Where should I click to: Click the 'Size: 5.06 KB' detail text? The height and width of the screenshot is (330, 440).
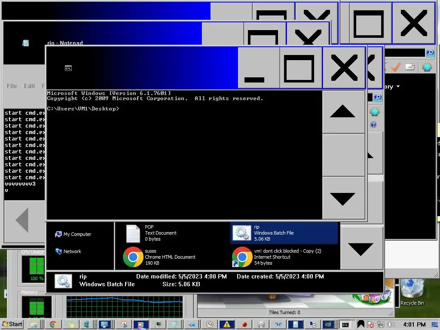tap(181, 284)
